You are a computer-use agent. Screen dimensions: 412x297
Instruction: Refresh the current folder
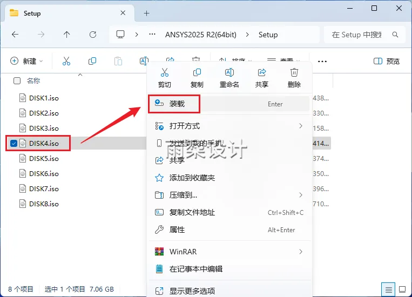point(93,35)
